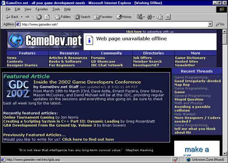
Task: Open the DeveloperNET link
Action: (x=146, y=65)
